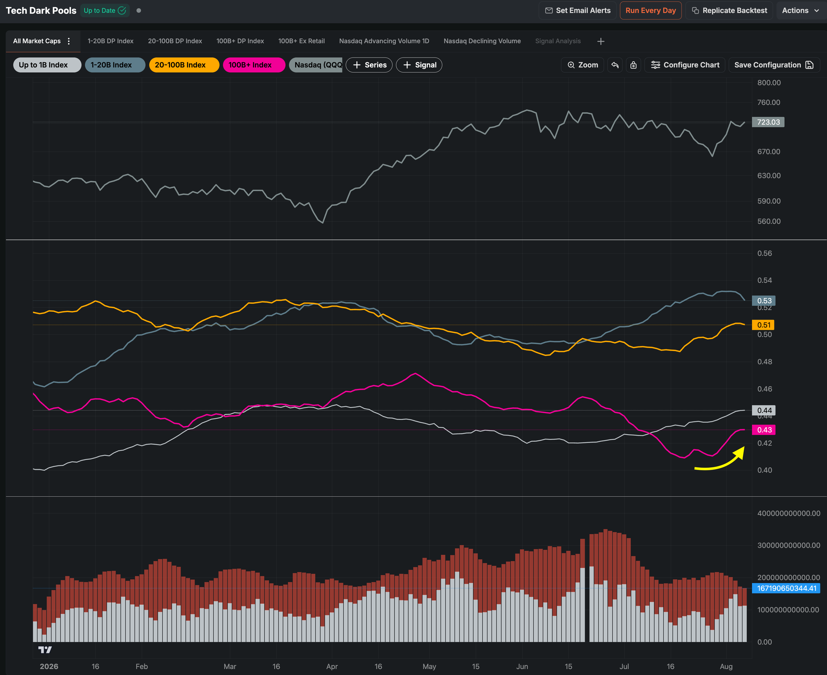This screenshot has width=827, height=675.
Task: Click the 800.00 price axis label
Action: [x=769, y=82]
